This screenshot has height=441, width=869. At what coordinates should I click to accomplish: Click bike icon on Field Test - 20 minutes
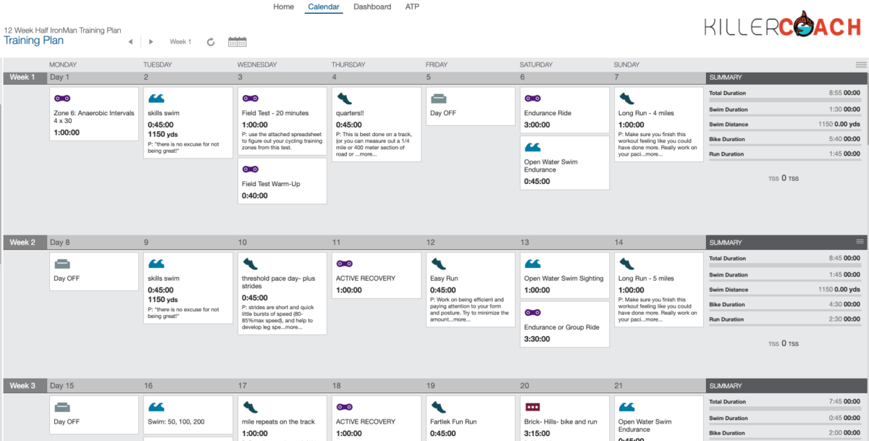(251, 98)
